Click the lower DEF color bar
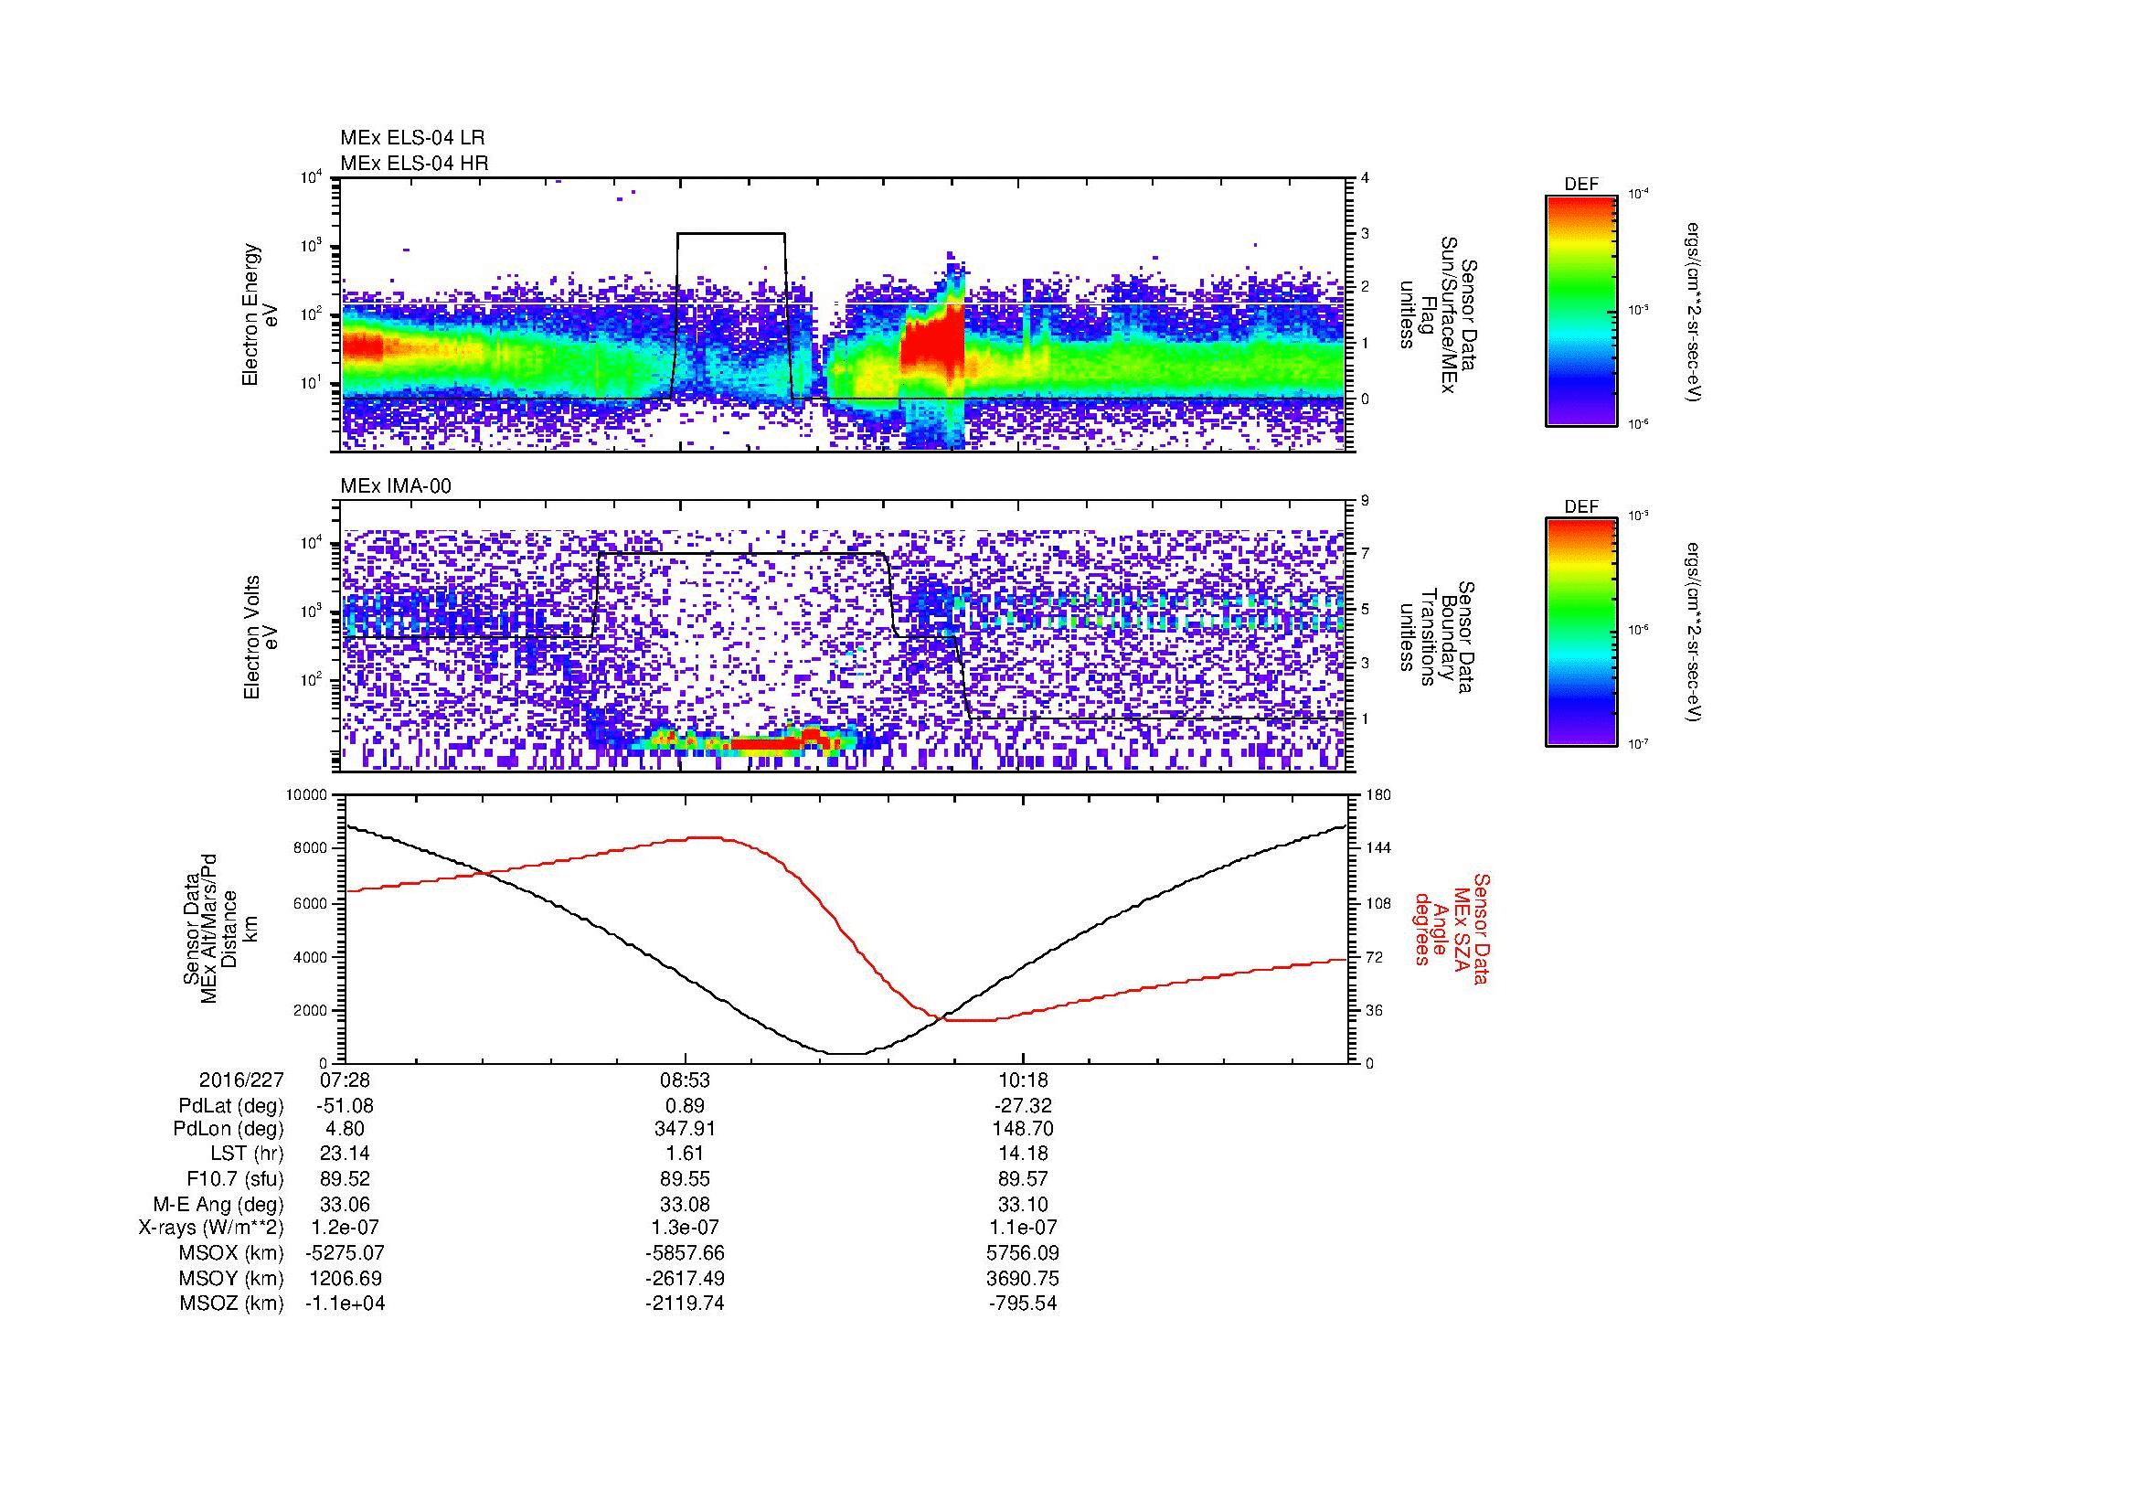This screenshot has height=1511, width=2138. 1580,633
